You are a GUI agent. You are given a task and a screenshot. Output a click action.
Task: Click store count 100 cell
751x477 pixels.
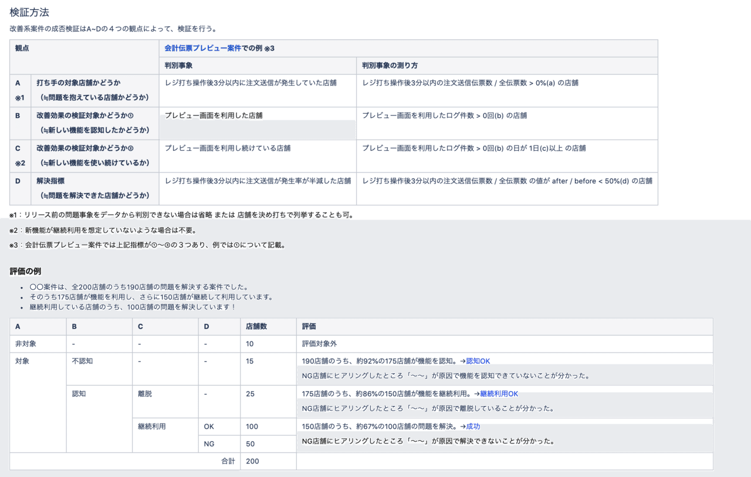click(x=268, y=427)
